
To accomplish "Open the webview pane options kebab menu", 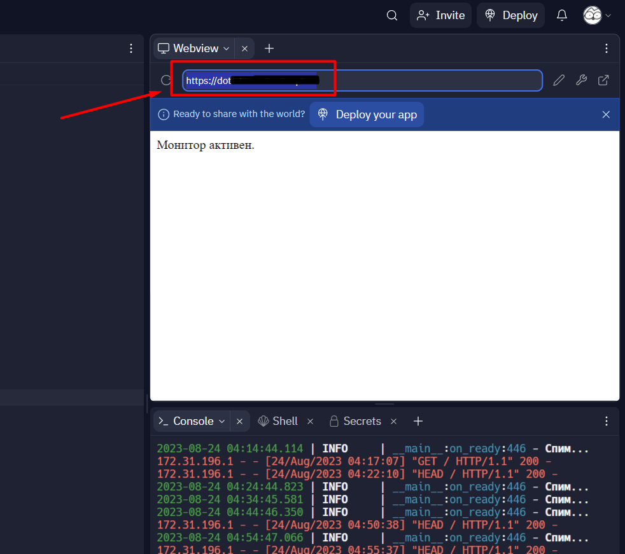I will click(x=606, y=48).
